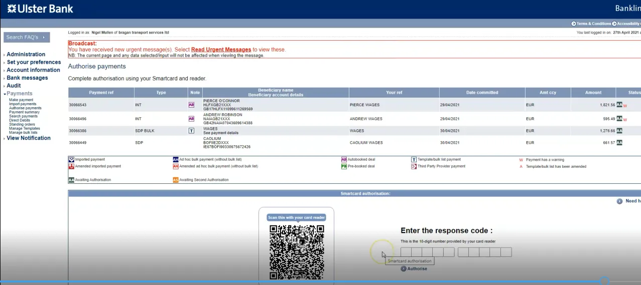This screenshot has width=641, height=285.
Task: Open Import payments in the sidebar
Action: click(x=23, y=104)
